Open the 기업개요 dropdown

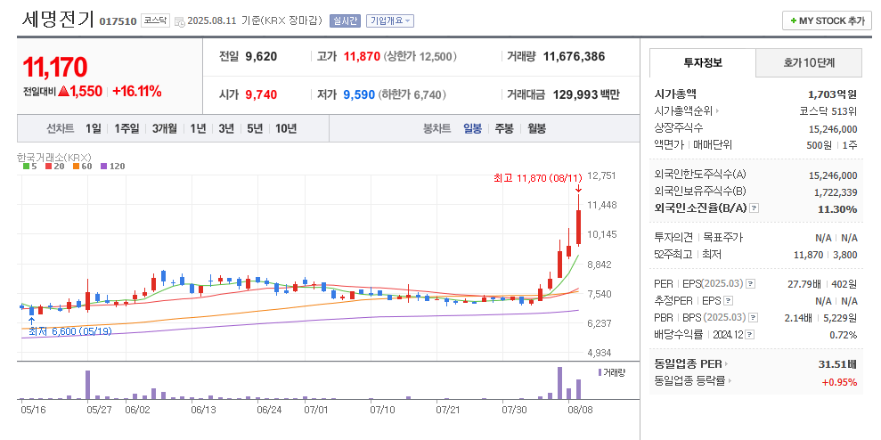coord(390,20)
